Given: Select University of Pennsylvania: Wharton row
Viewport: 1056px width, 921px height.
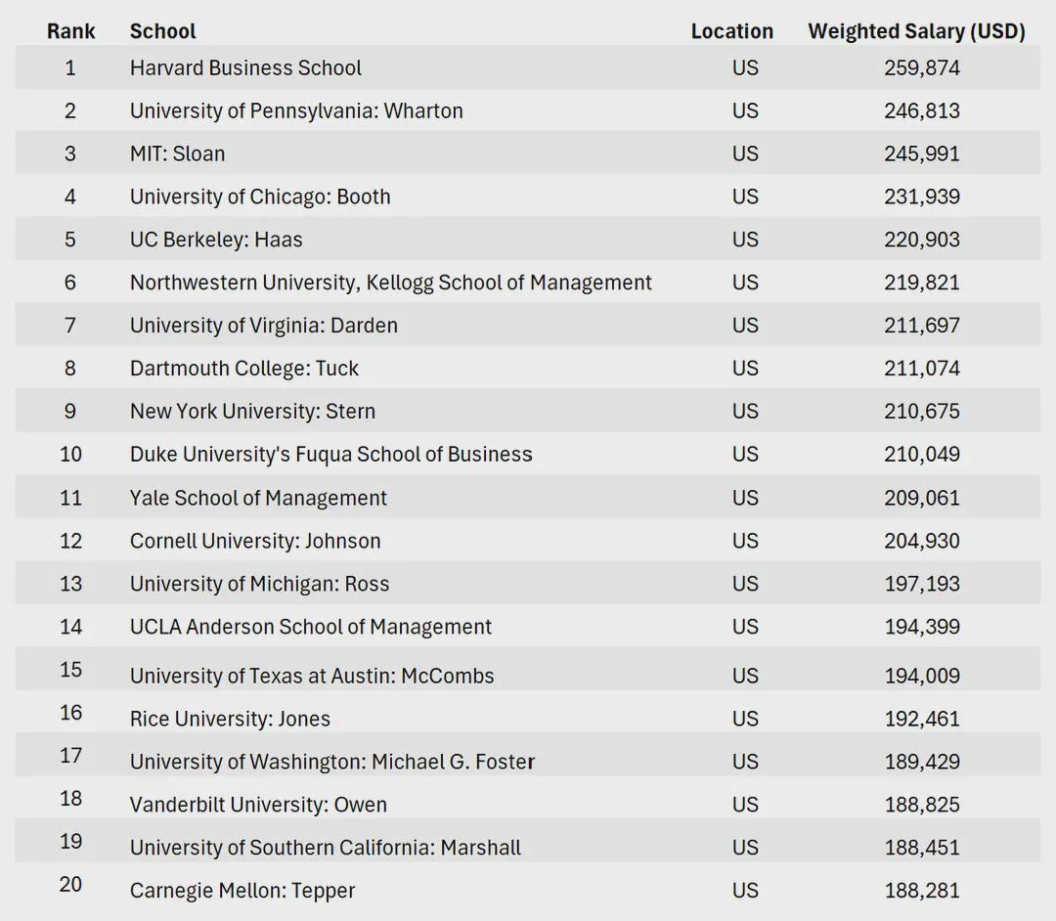Looking at the screenshot, I should coord(296,111).
